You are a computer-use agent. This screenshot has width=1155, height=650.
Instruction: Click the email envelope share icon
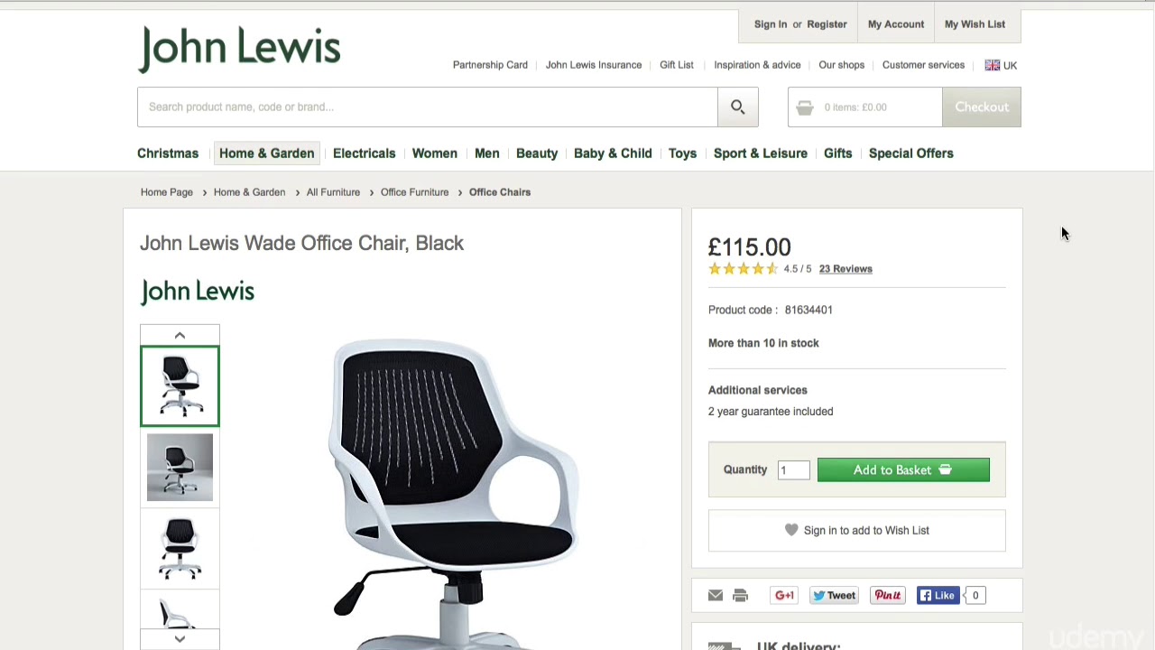(x=716, y=595)
